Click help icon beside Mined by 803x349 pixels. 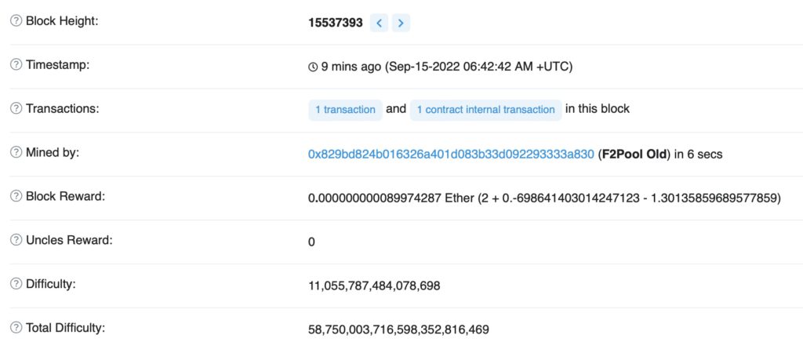16,152
